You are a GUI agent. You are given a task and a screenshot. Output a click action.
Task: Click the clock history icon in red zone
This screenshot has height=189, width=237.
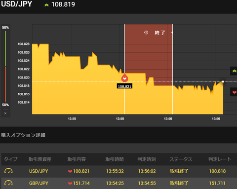[x=146, y=33]
